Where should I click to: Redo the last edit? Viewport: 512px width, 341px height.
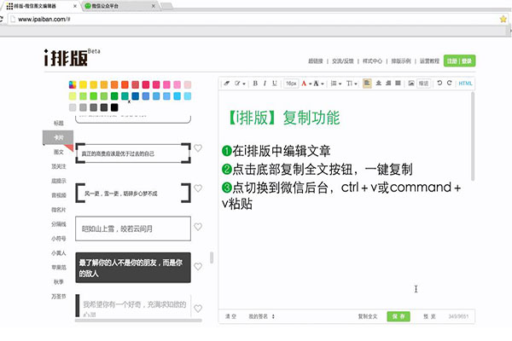click(449, 84)
